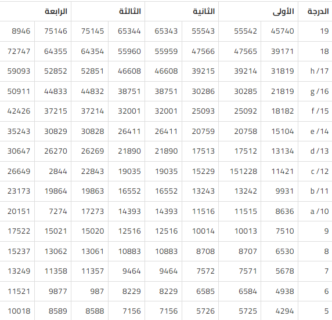The height and width of the screenshot is (320, 332).
Task: Select grade cell h / 17
Action: point(315,71)
